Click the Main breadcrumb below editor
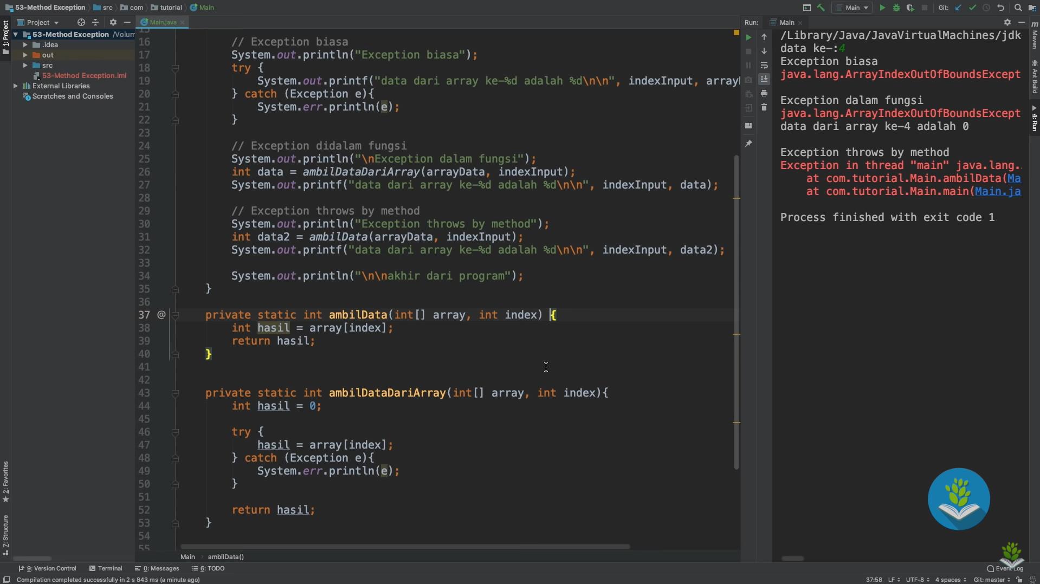 (x=188, y=556)
